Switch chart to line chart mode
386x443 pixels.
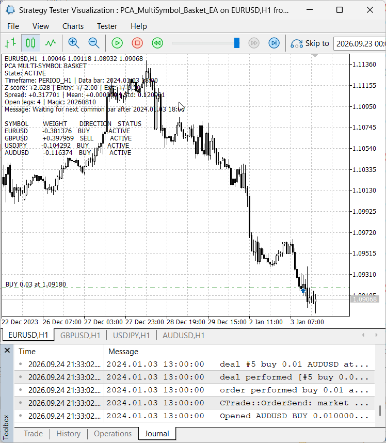[51, 43]
